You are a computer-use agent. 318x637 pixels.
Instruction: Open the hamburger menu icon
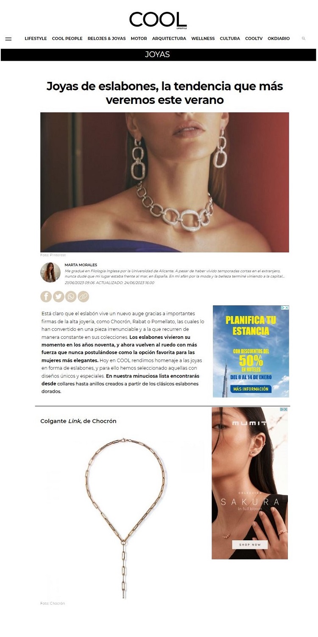pos(8,39)
